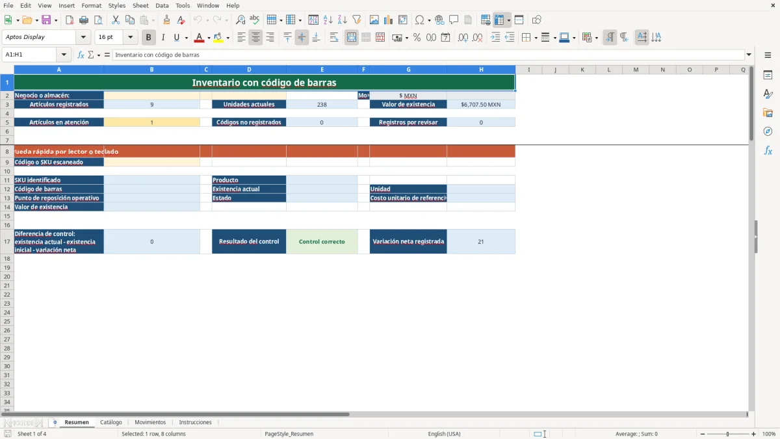Expand the Name Box dropdown
Image resolution: width=780 pixels, height=439 pixels.
(64, 55)
